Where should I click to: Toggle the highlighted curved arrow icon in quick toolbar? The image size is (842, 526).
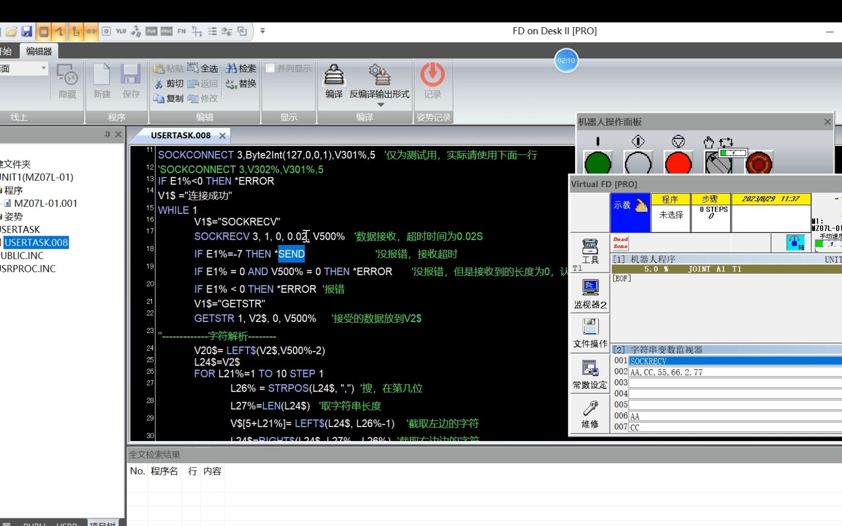pos(59,31)
